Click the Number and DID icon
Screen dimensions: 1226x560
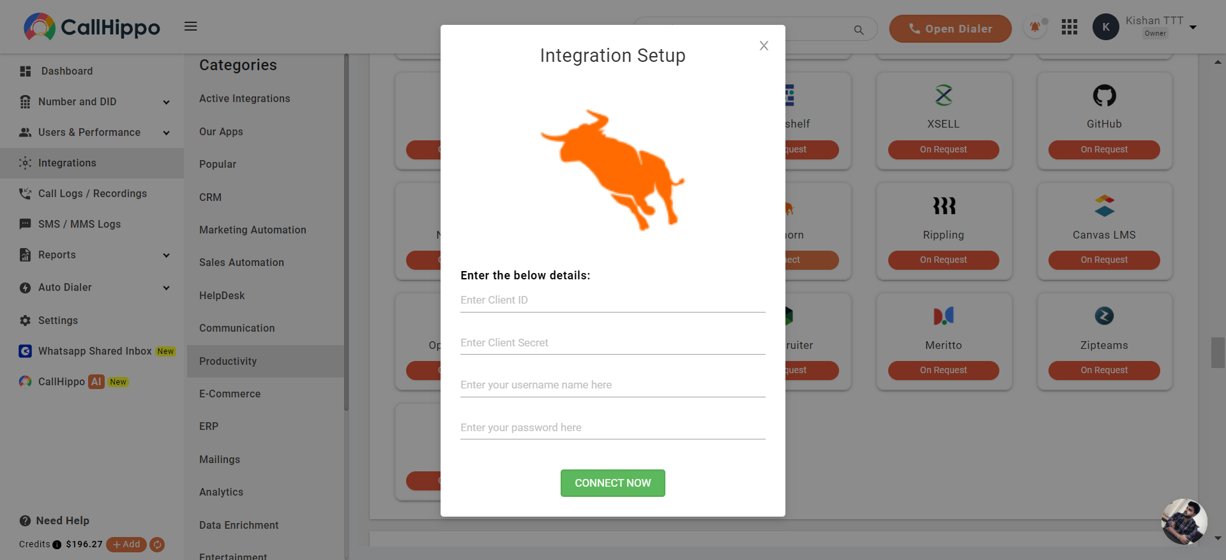(26, 102)
